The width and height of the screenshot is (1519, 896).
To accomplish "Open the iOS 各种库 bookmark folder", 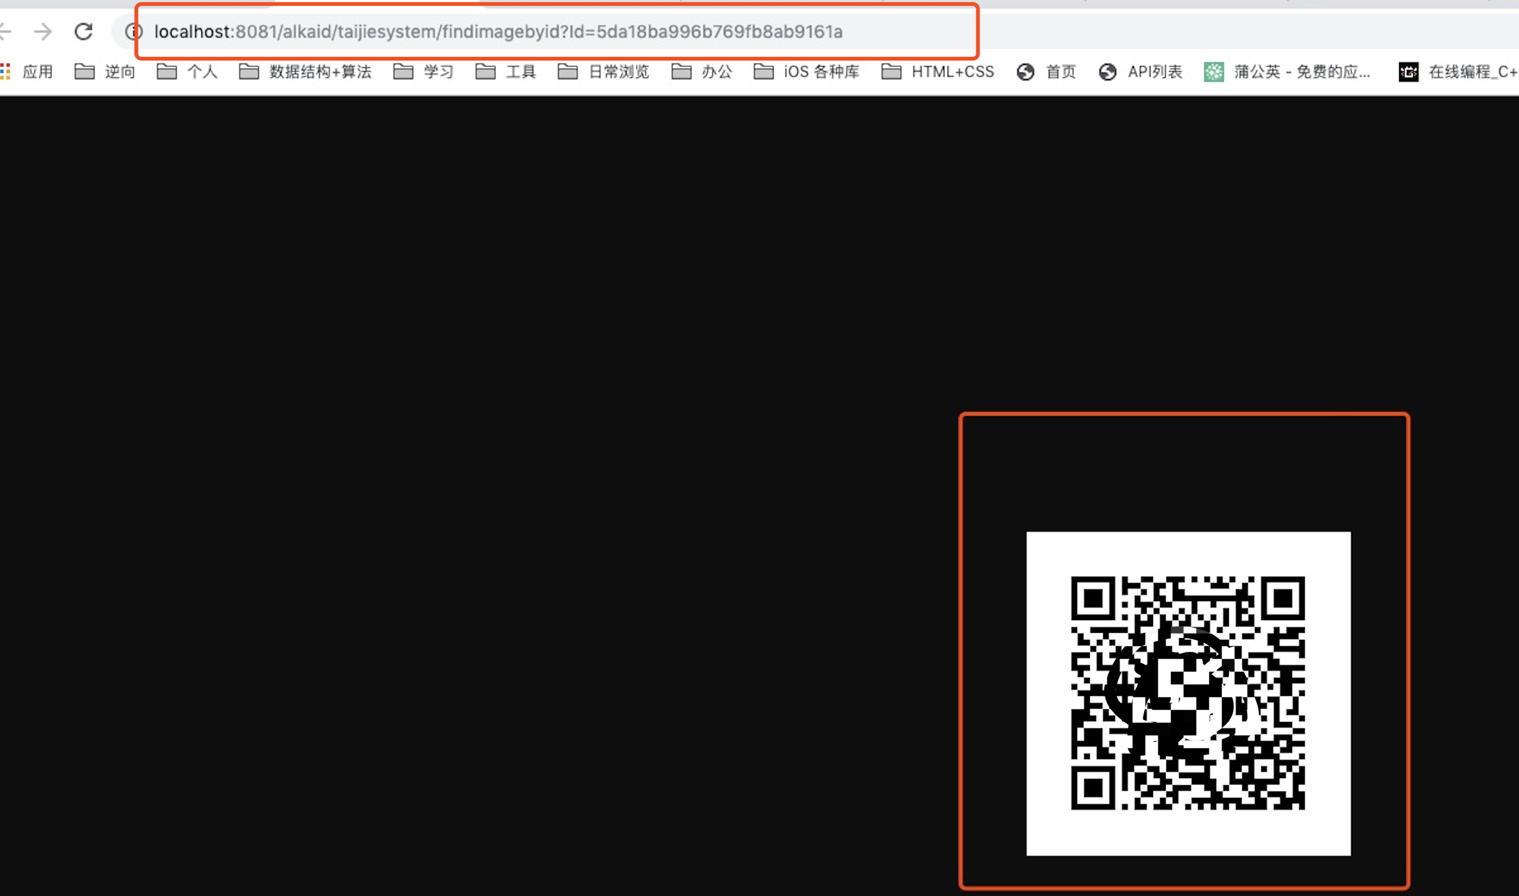I will pyautogui.click(x=807, y=71).
